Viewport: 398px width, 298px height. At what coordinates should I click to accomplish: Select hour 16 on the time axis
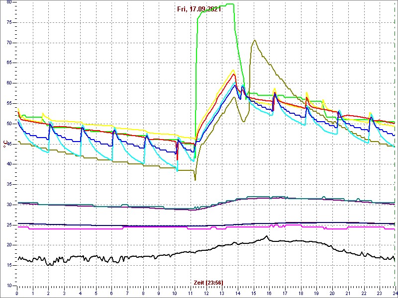(269, 293)
